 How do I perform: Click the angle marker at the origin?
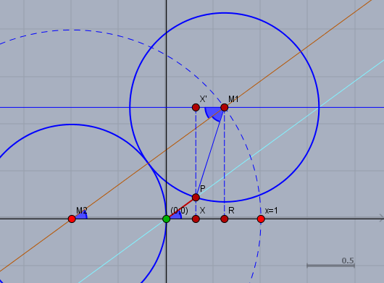click(x=177, y=215)
